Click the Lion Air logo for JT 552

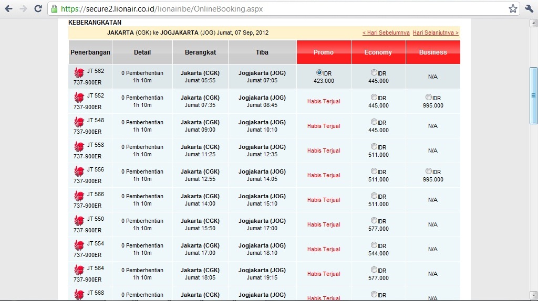pos(79,97)
